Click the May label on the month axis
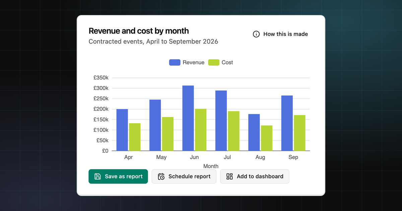This screenshot has width=402, height=211. coord(161,157)
